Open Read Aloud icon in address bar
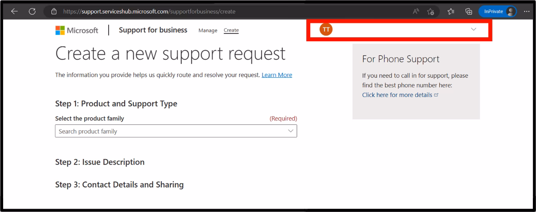The height and width of the screenshot is (212, 536). (x=415, y=11)
